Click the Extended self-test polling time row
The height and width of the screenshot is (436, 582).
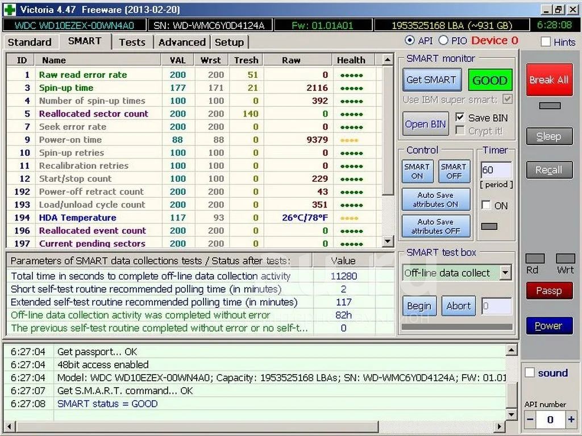point(201,302)
